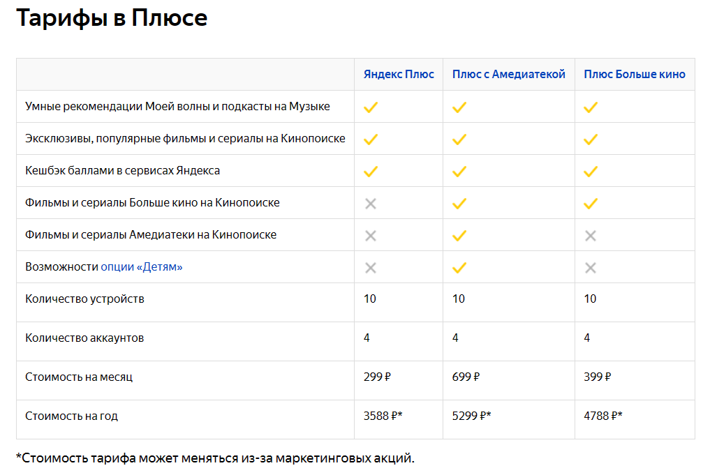This screenshot has height=475, width=710.
Task: Click the 5299 ₽ yearly price
Action: (471, 416)
